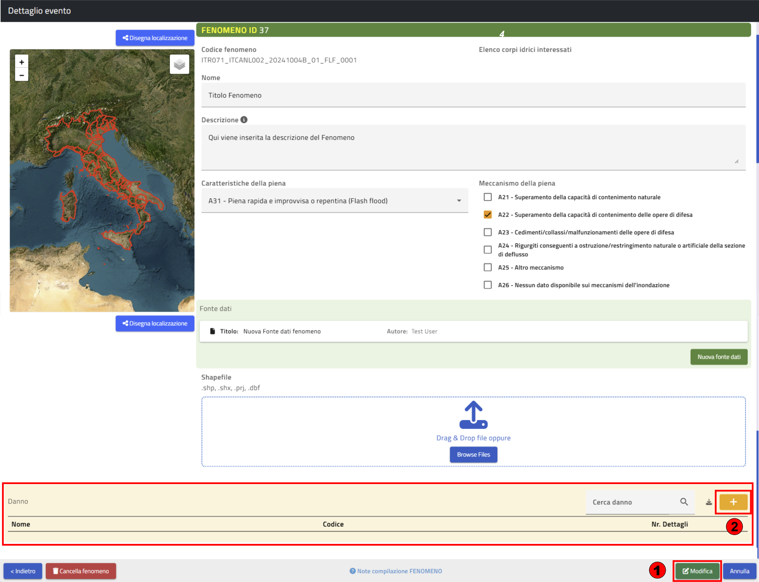This screenshot has height=582, width=759.
Task: Download the danno list
Action: [x=709, y=502]
